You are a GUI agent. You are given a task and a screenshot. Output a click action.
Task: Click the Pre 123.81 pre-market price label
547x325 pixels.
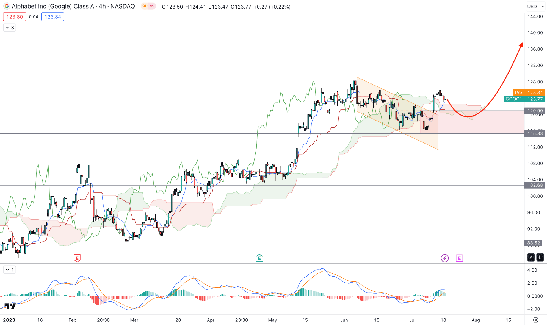(x=529, y=93)
